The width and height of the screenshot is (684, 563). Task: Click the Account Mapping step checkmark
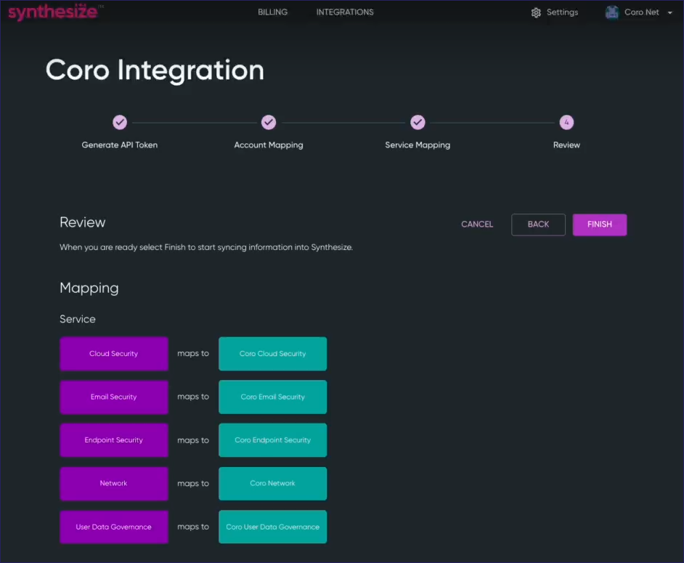click(269, 123)
